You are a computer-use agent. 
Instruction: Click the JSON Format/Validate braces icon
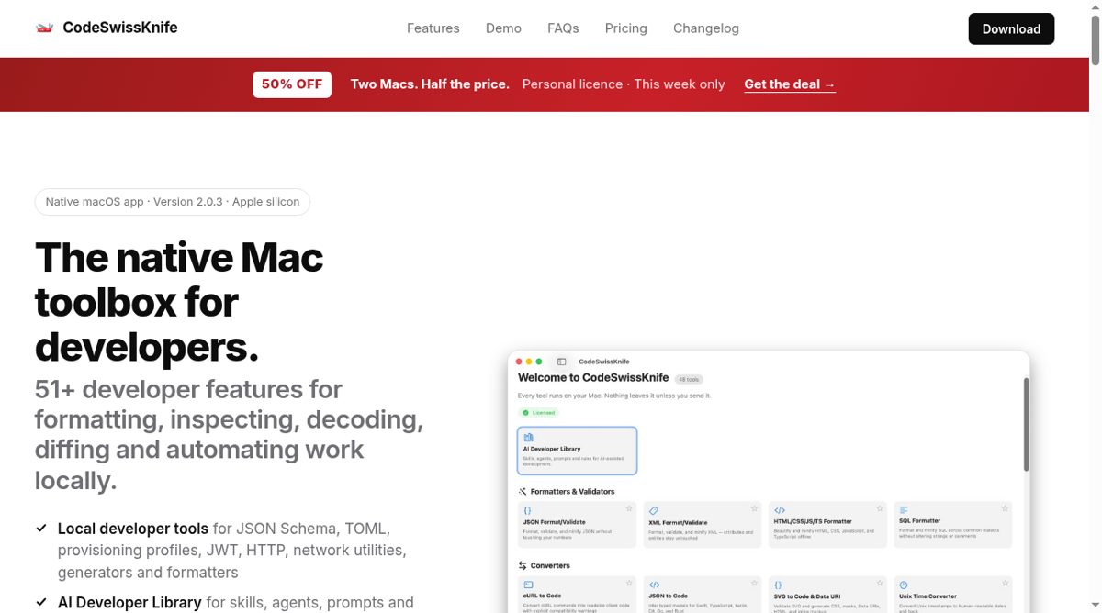coord(527,510)
